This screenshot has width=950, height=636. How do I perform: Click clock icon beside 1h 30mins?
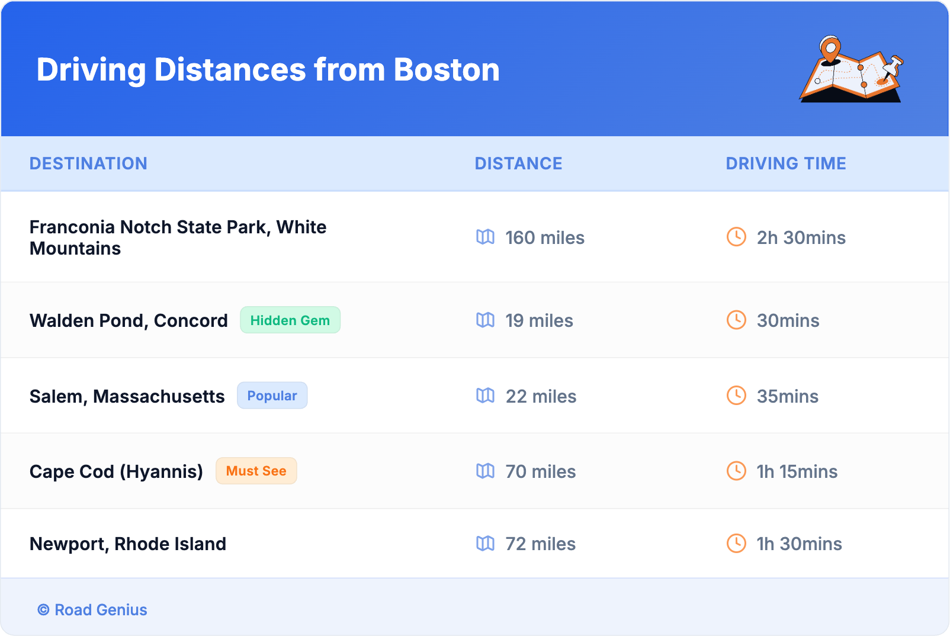pos(736,543)
